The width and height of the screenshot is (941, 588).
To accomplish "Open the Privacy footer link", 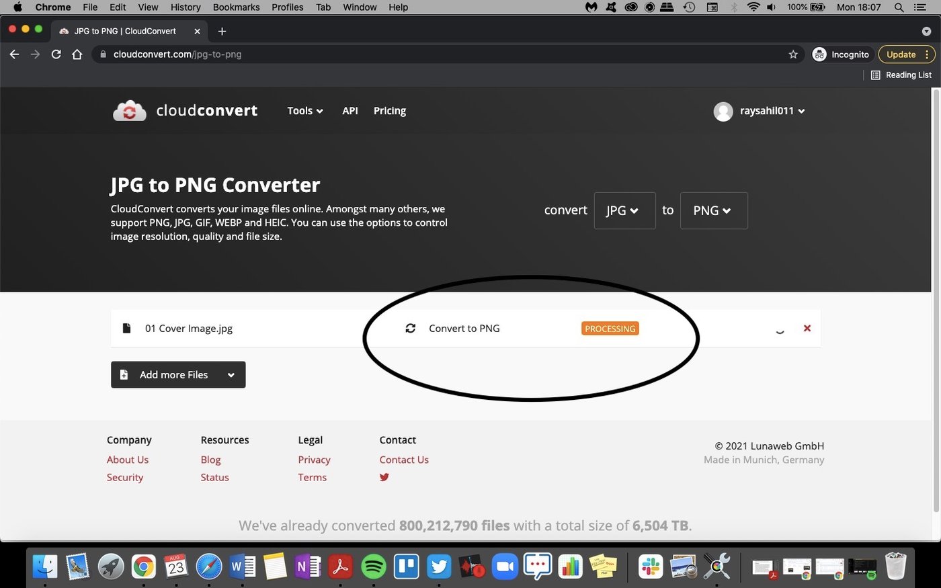I will pyautogui.click(x=314, y=460).
